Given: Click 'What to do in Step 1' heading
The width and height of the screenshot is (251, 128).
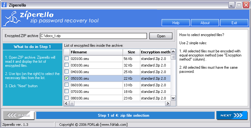Looking at the screenshot, I should [32, 47].
